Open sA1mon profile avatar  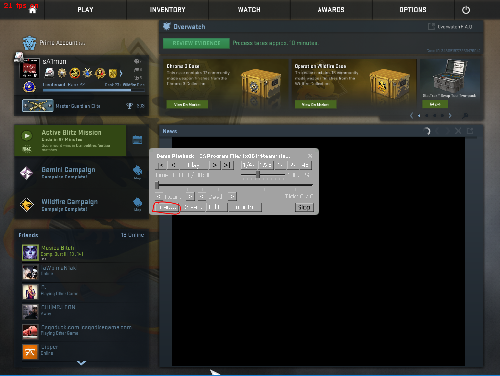point(29,68)
